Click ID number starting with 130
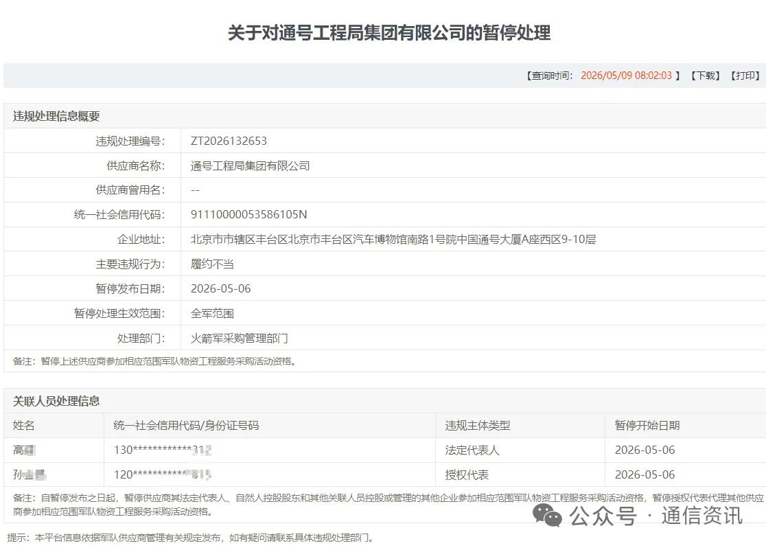 tap(162, 450)
